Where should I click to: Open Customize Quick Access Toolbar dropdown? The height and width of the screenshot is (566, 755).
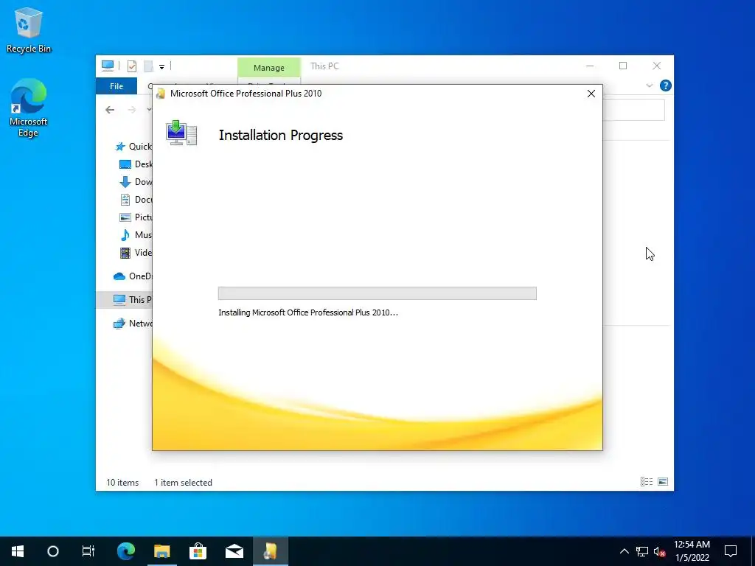161,67
